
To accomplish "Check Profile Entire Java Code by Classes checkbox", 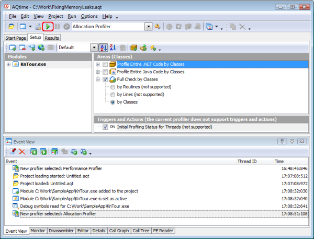I will [105, 72].
